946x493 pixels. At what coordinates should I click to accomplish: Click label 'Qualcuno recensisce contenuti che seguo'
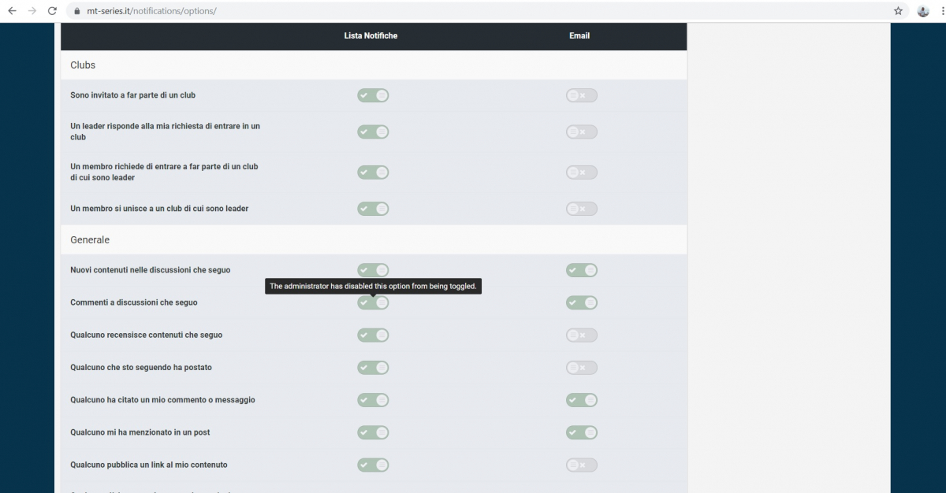(147, 335)
